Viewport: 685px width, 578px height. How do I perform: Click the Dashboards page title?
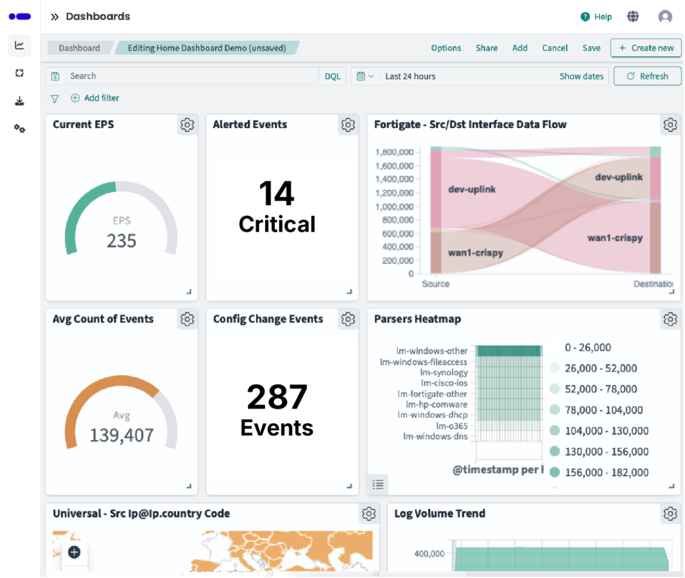point(98,17)
